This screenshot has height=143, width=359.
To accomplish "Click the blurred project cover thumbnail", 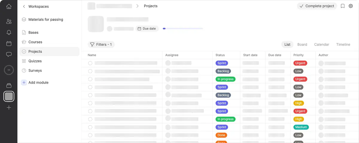I will [96, 24].
